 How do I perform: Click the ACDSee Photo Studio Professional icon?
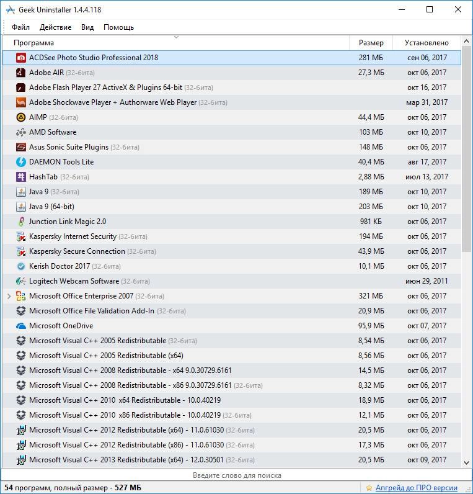[21, 58]
